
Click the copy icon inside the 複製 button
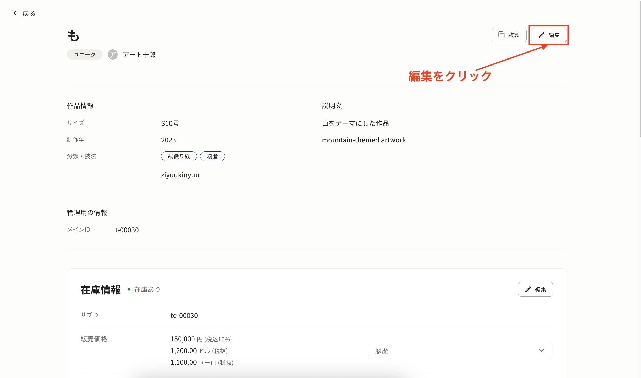click(x=501, y=35)
